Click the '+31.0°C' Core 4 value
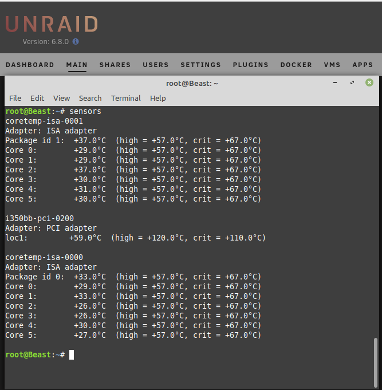382x390 pixels. 90,189
